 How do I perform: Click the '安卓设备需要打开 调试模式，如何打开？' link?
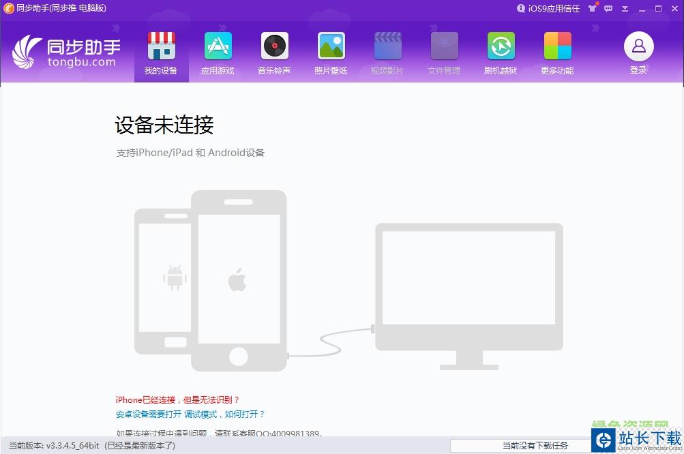point(190,414)
